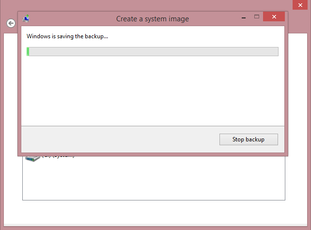Close the background wizard window
The width and height of the screenshot is (311, 230).
(x=300, y=5)
